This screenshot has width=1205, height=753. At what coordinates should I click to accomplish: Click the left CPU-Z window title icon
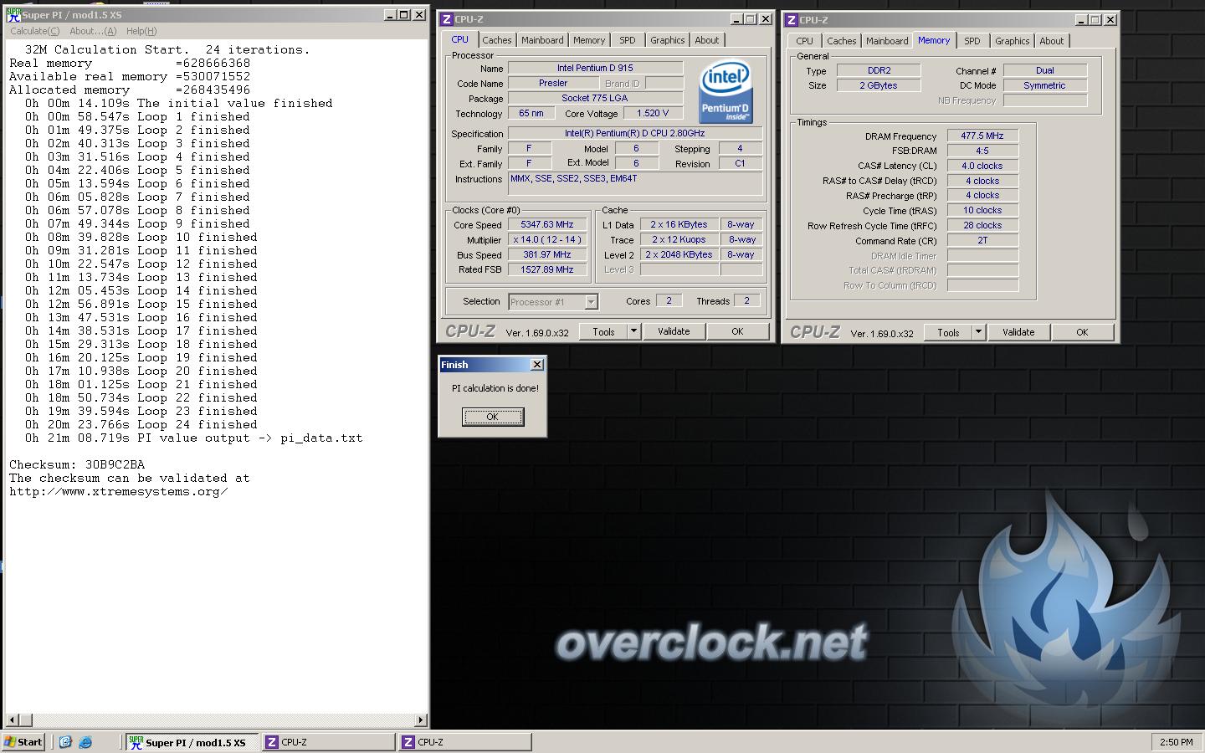pyautogui.click(x=447, y=19)
